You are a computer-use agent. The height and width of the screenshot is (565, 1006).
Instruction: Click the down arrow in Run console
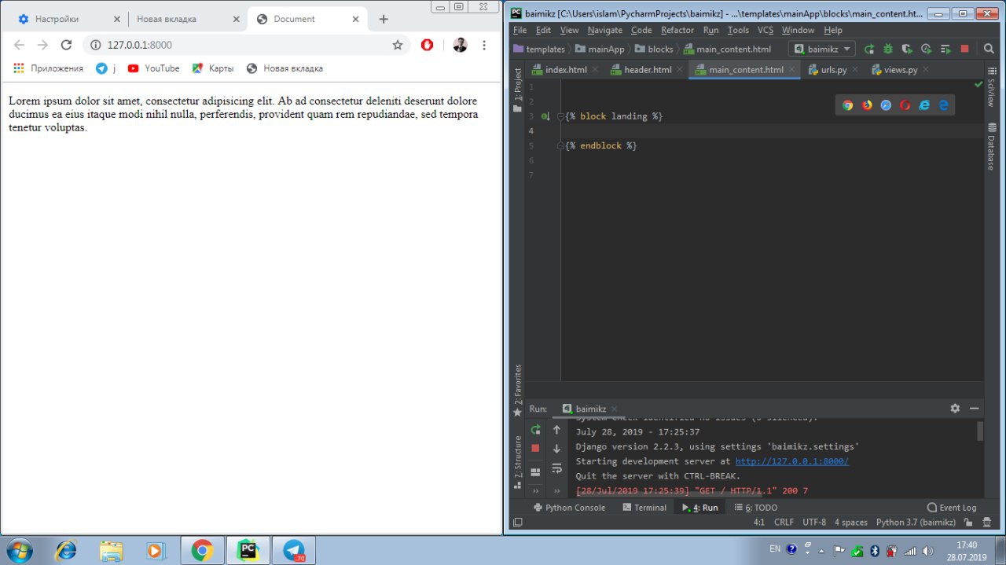[x=556, y=449]
